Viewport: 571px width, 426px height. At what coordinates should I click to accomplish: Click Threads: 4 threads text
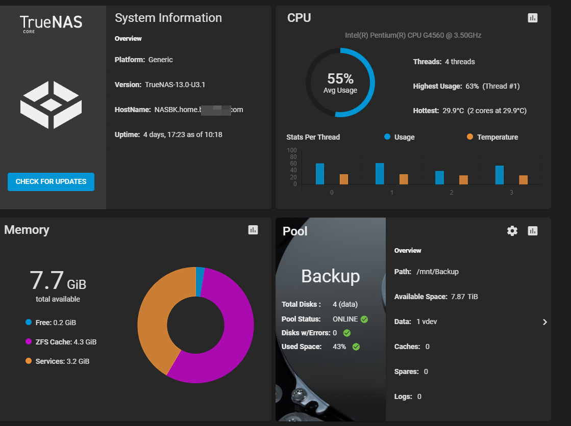pos(444,62)
